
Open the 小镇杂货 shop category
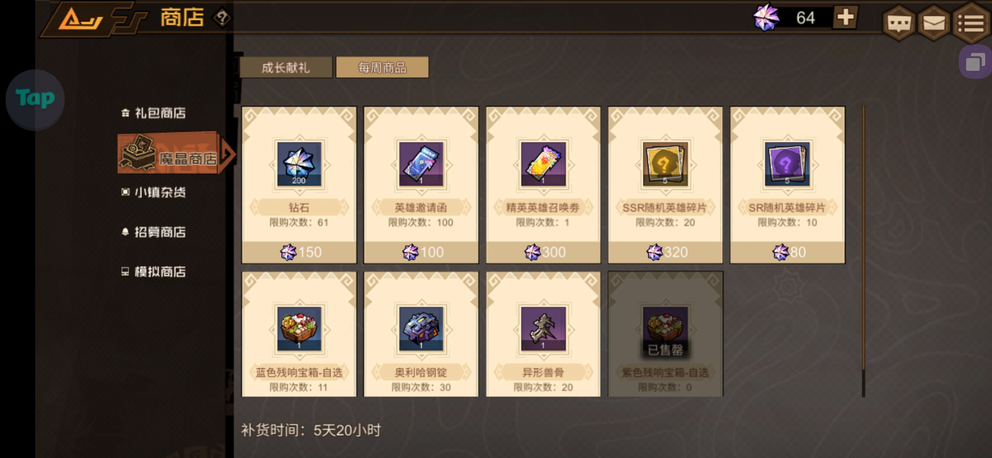pos(154,192)
